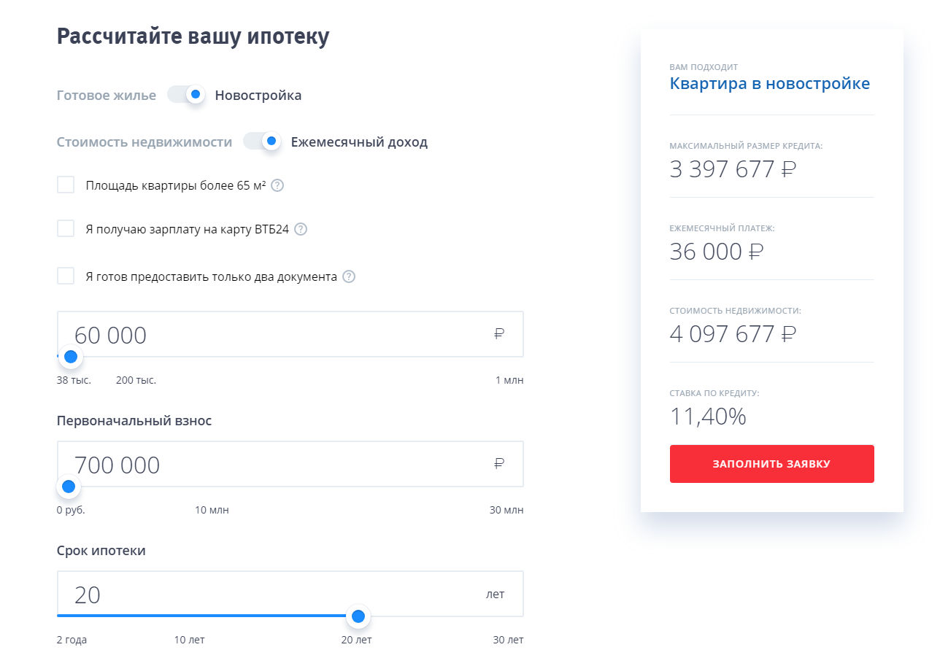This screenshot has width=940, height=666.
Task: Open the 'Квартира в новостройке' link
Action: [769, 84]
